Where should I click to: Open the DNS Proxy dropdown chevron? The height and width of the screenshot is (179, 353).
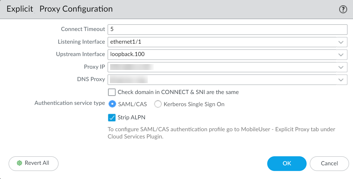[x=341, y=80]
